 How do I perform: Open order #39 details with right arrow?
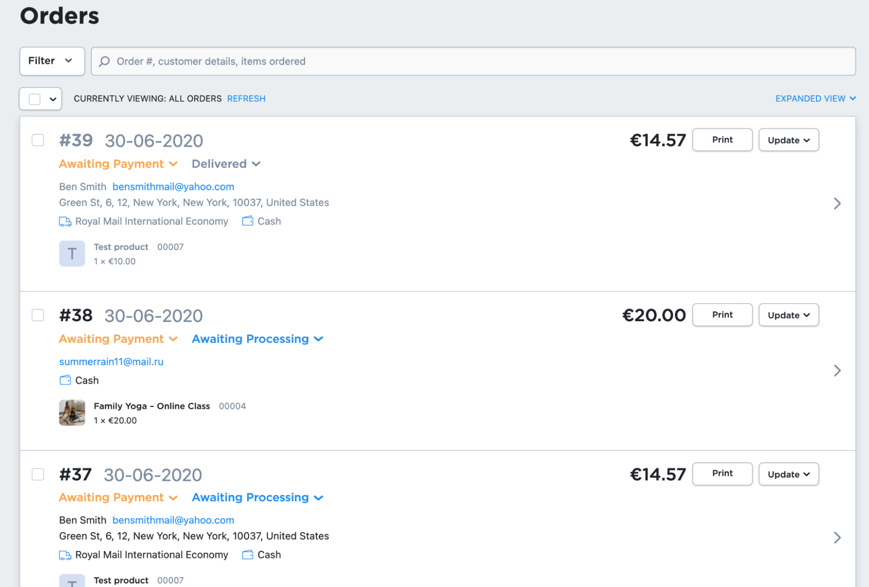tap(837, 203)
